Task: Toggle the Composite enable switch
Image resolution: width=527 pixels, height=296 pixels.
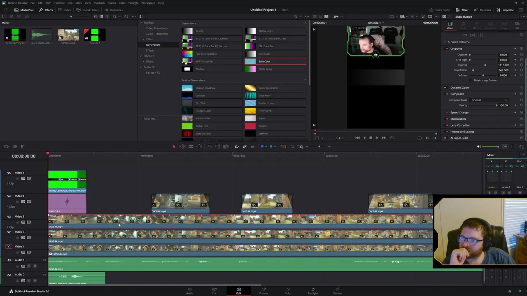Action: [447, 94]
